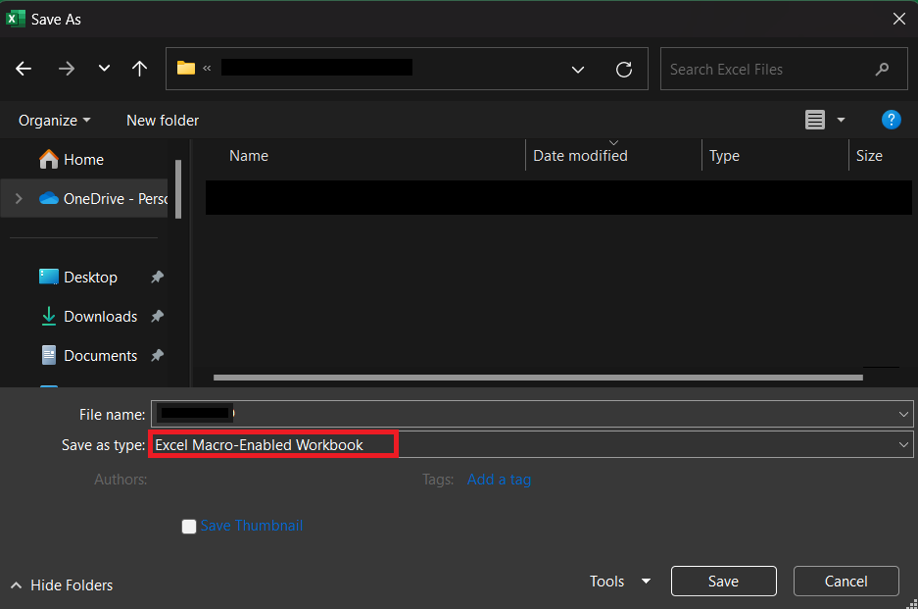Expand the OneDrive tree node
This screenshot has width=918, height=609.
pyautogui.click(x=19, y=199)
